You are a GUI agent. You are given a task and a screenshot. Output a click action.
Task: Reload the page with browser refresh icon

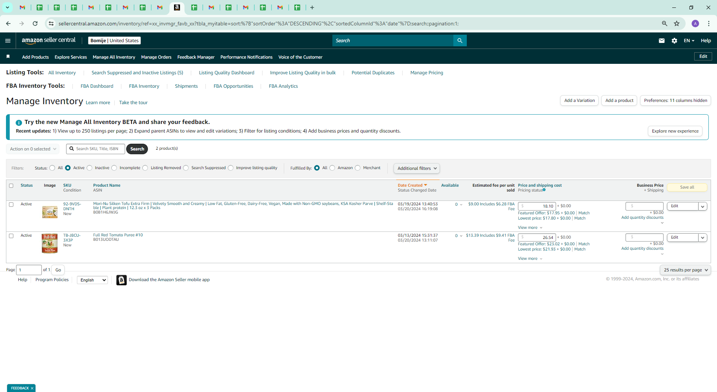[35, 24]
